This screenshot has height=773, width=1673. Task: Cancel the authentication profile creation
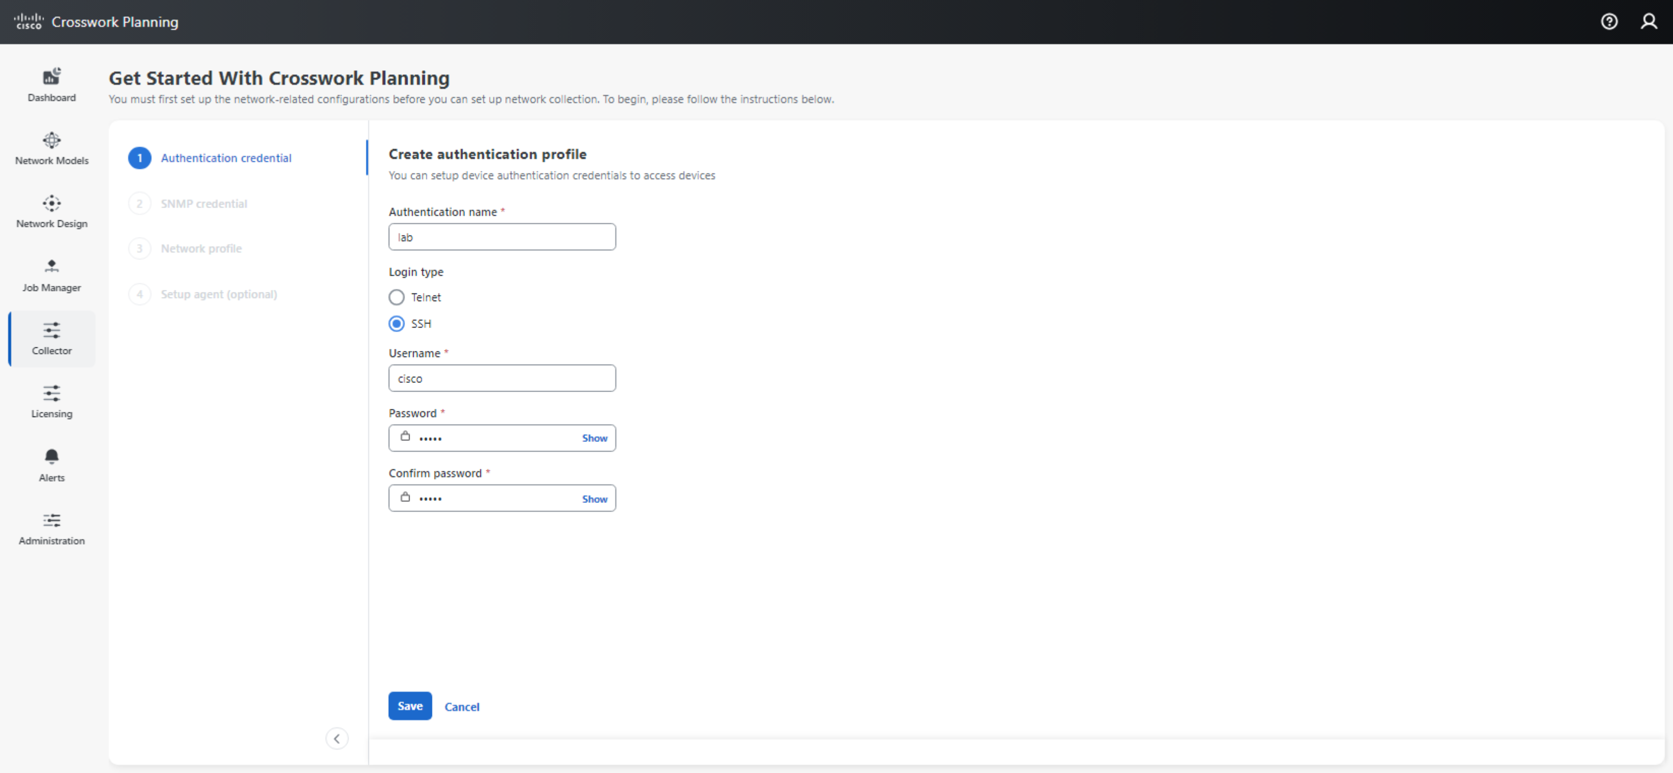[462, 707]
